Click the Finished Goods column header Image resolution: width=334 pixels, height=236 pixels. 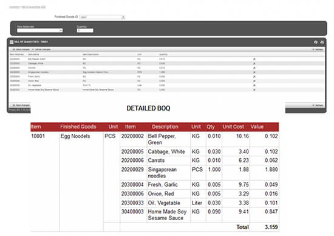(x=78, y=127)
